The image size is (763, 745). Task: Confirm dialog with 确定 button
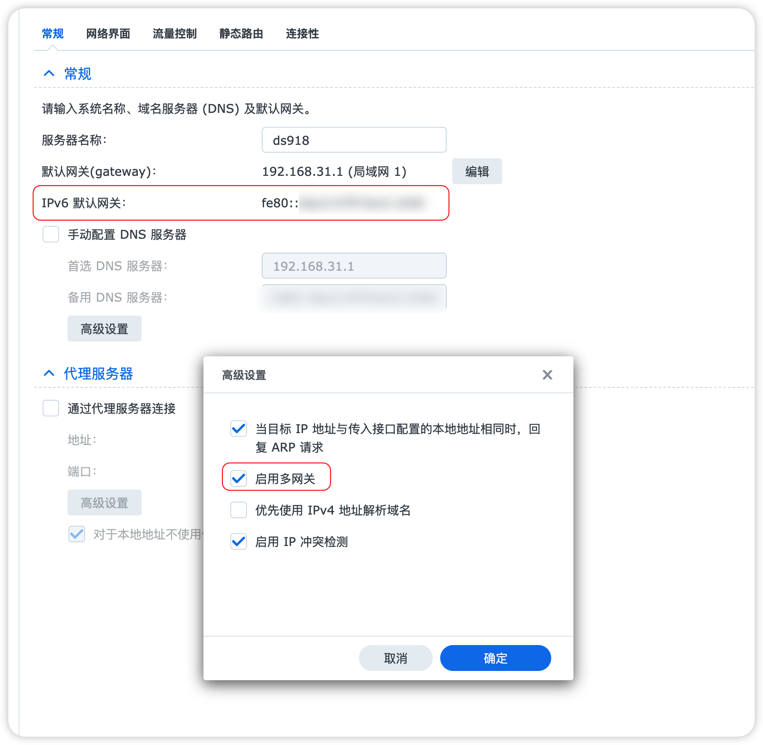(495, 658)
